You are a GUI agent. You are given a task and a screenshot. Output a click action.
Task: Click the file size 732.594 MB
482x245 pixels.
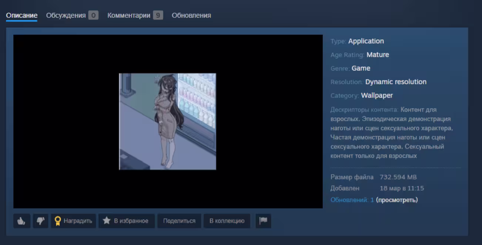[x=398, y=177]
